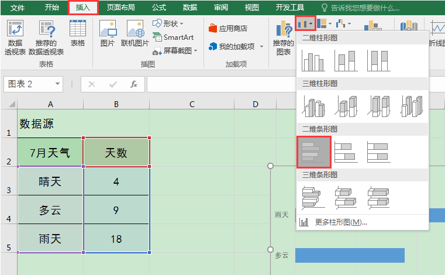The width and height of the screenshot is (445, 275).
Task: Select column D header
Action: (x=256, y=104)
